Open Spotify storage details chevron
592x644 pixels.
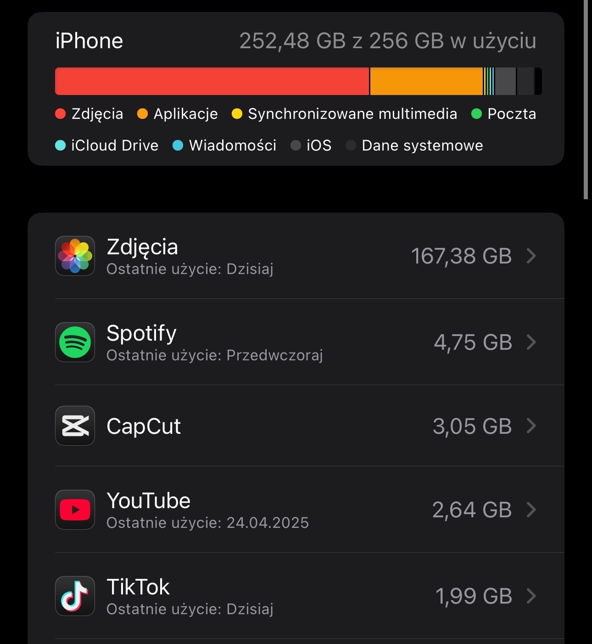coord(531,342)
